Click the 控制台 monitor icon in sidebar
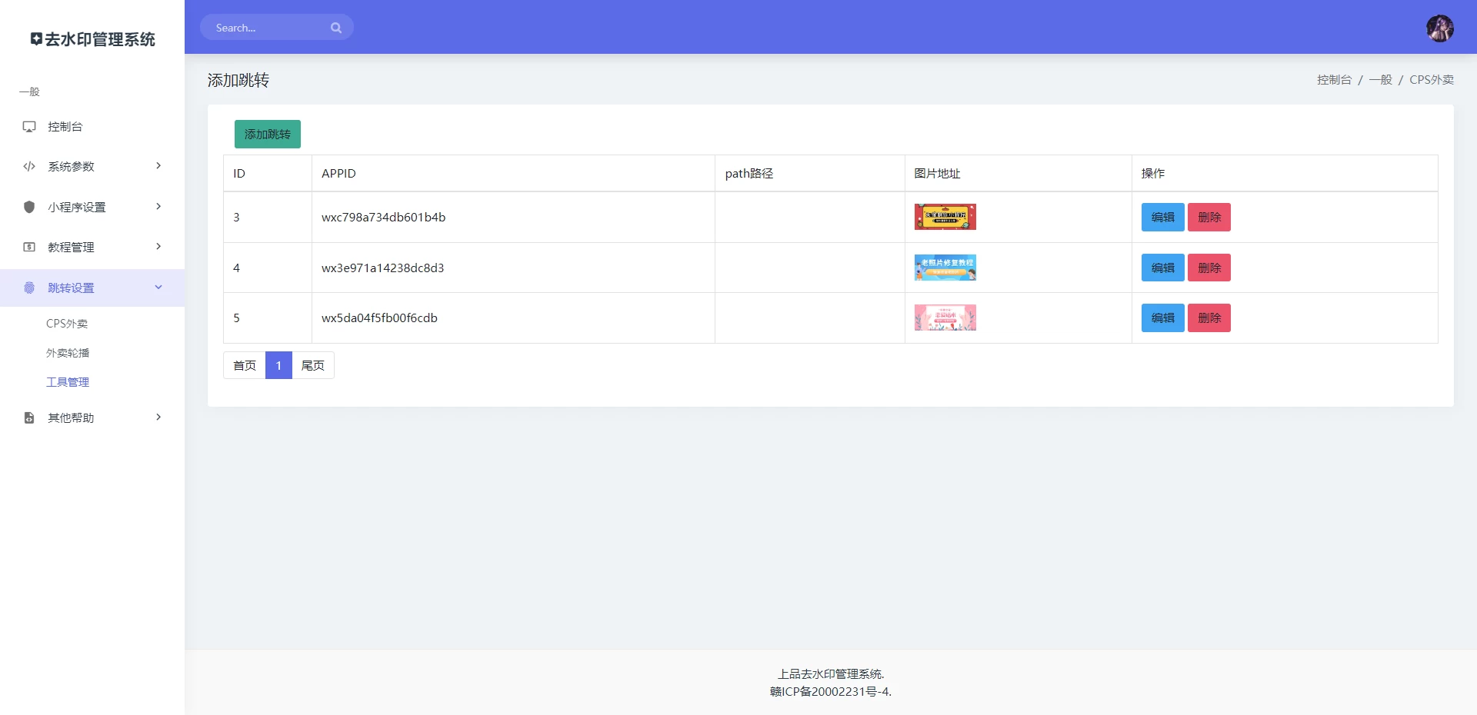This screenshot has height=715, width=1477. (x=28, y=127)
